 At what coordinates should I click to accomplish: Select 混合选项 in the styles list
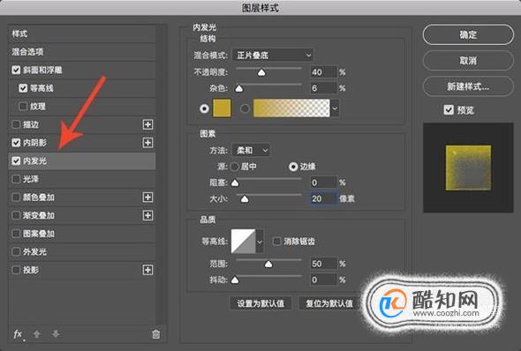click(82, 52)
